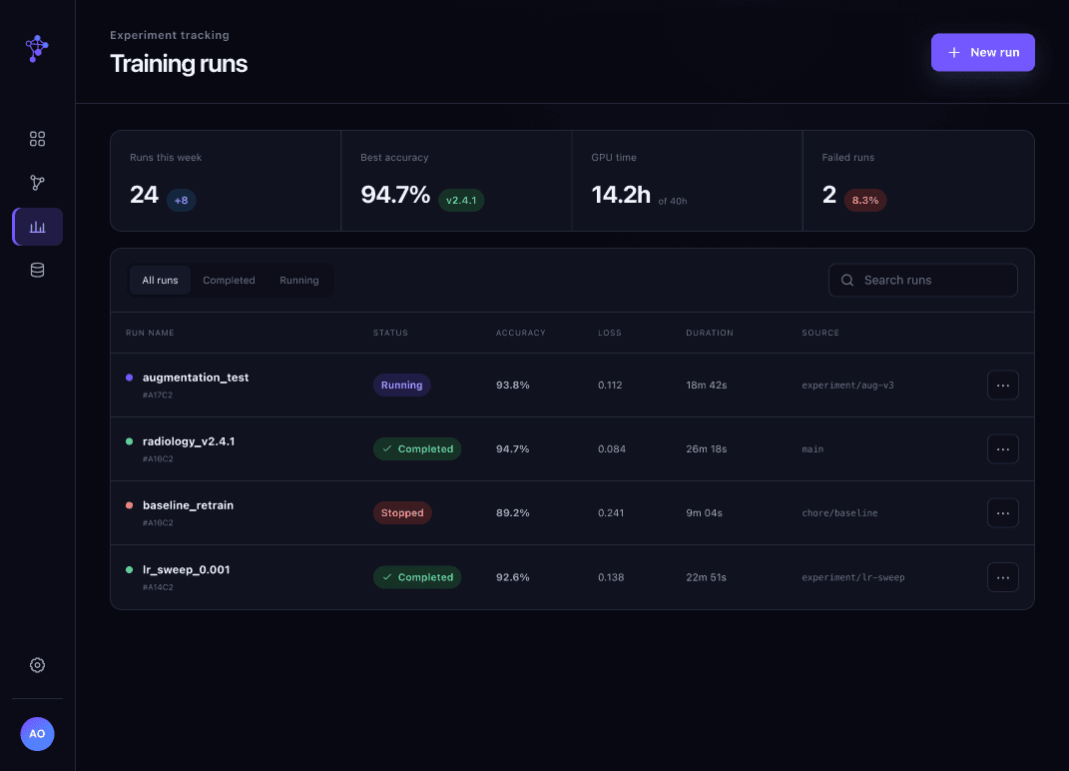Open settings gear in the sidebar
Screen dimensions: 1069x771
click(x=38, y=665)
